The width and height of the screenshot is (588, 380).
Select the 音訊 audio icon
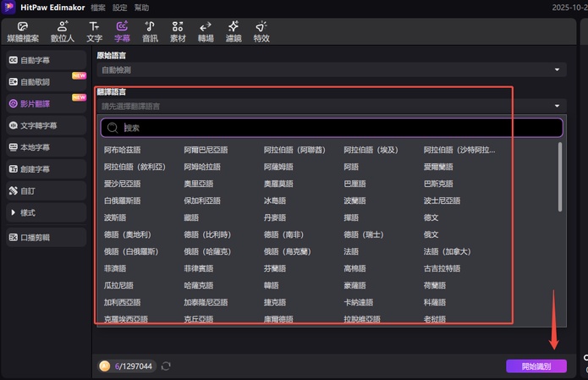pos(150,31)
